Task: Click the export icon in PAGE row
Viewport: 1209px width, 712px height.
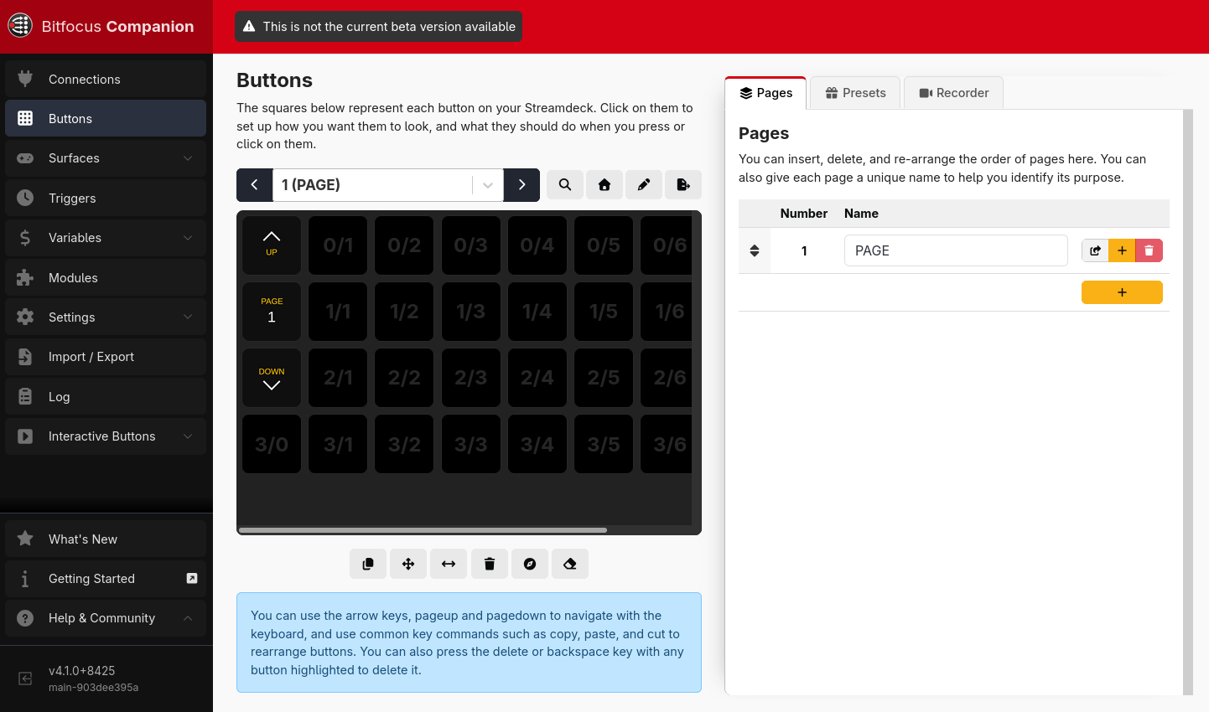Action: pyautogui.click(x=1095, y=250)
